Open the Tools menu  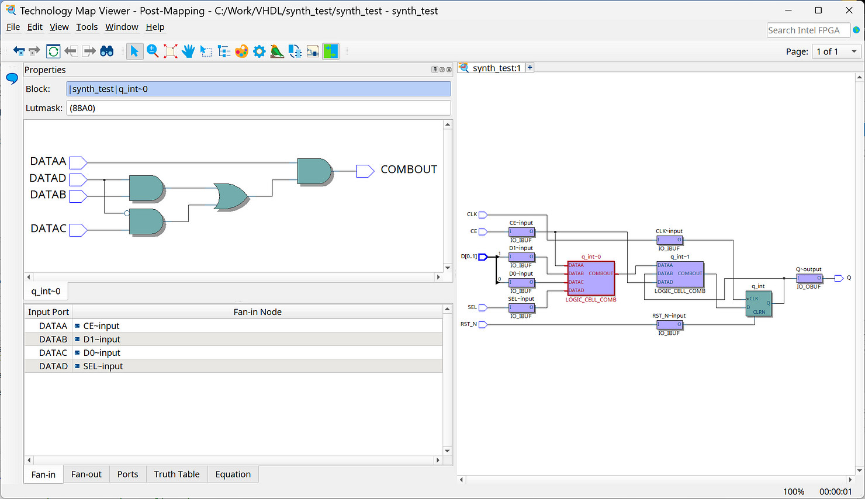[x=86, y=27]
